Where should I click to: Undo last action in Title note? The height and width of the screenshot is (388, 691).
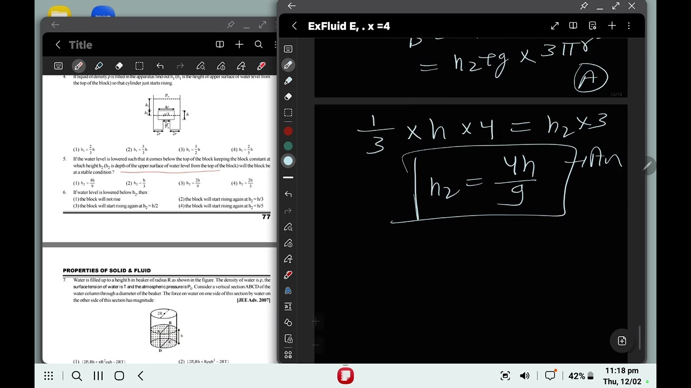point(160,66)
